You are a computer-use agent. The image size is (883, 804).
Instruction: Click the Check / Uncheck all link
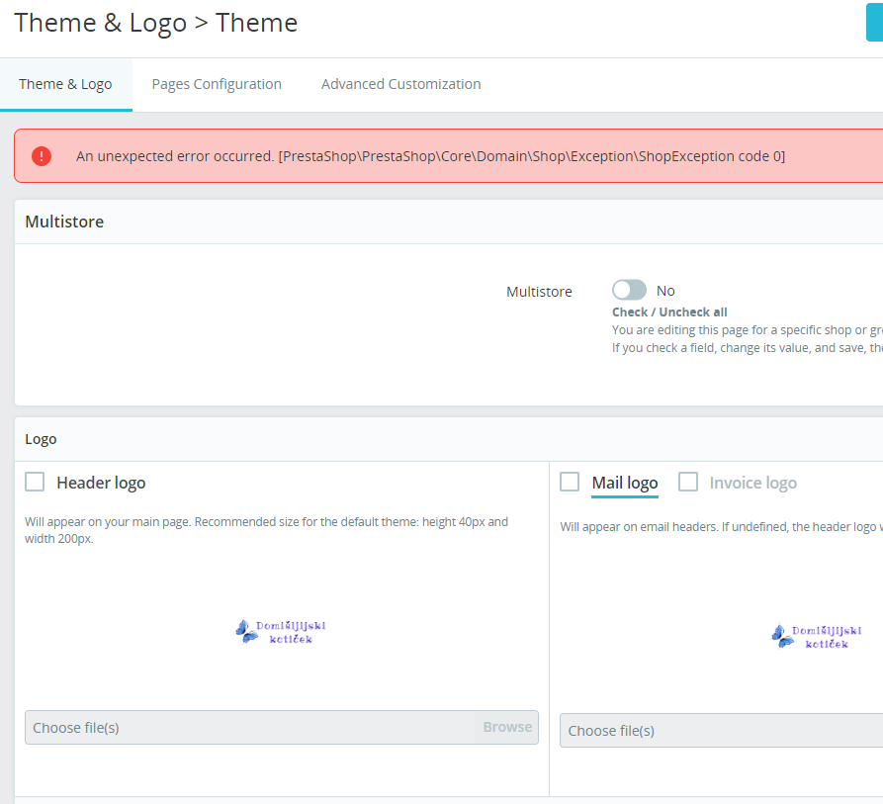click(x=669, y=312)
